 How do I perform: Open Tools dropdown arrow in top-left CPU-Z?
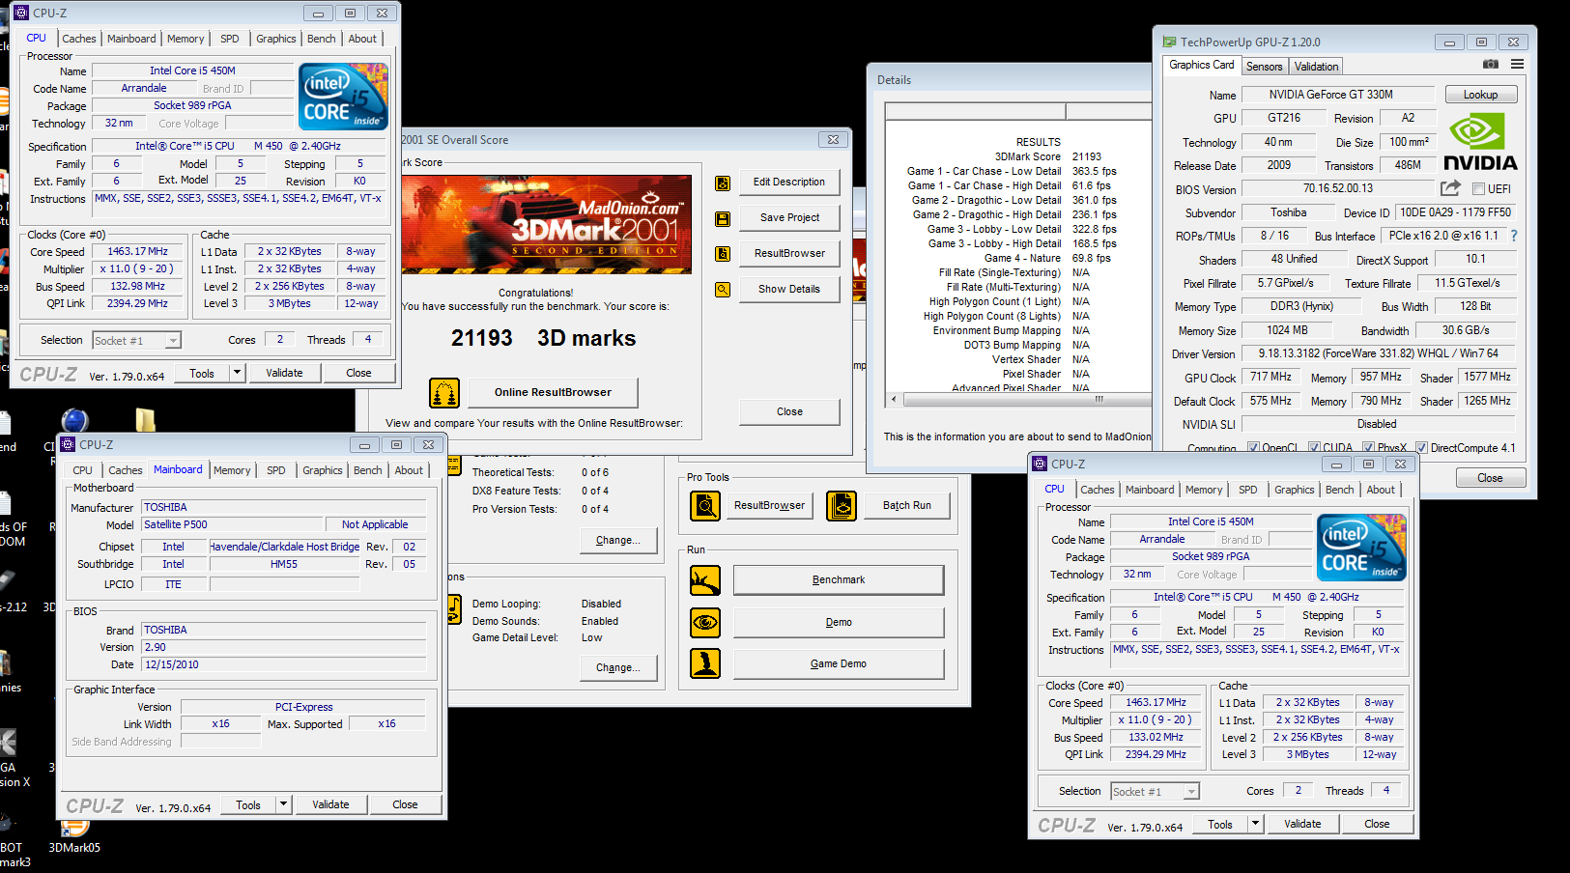coord(237,373)
